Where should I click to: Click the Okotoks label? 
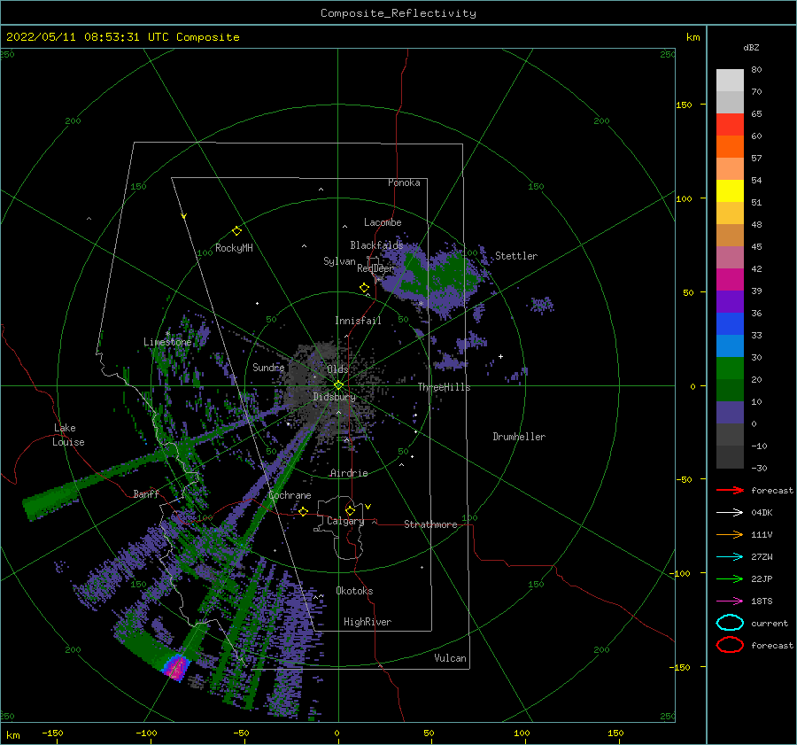[354, 591]
